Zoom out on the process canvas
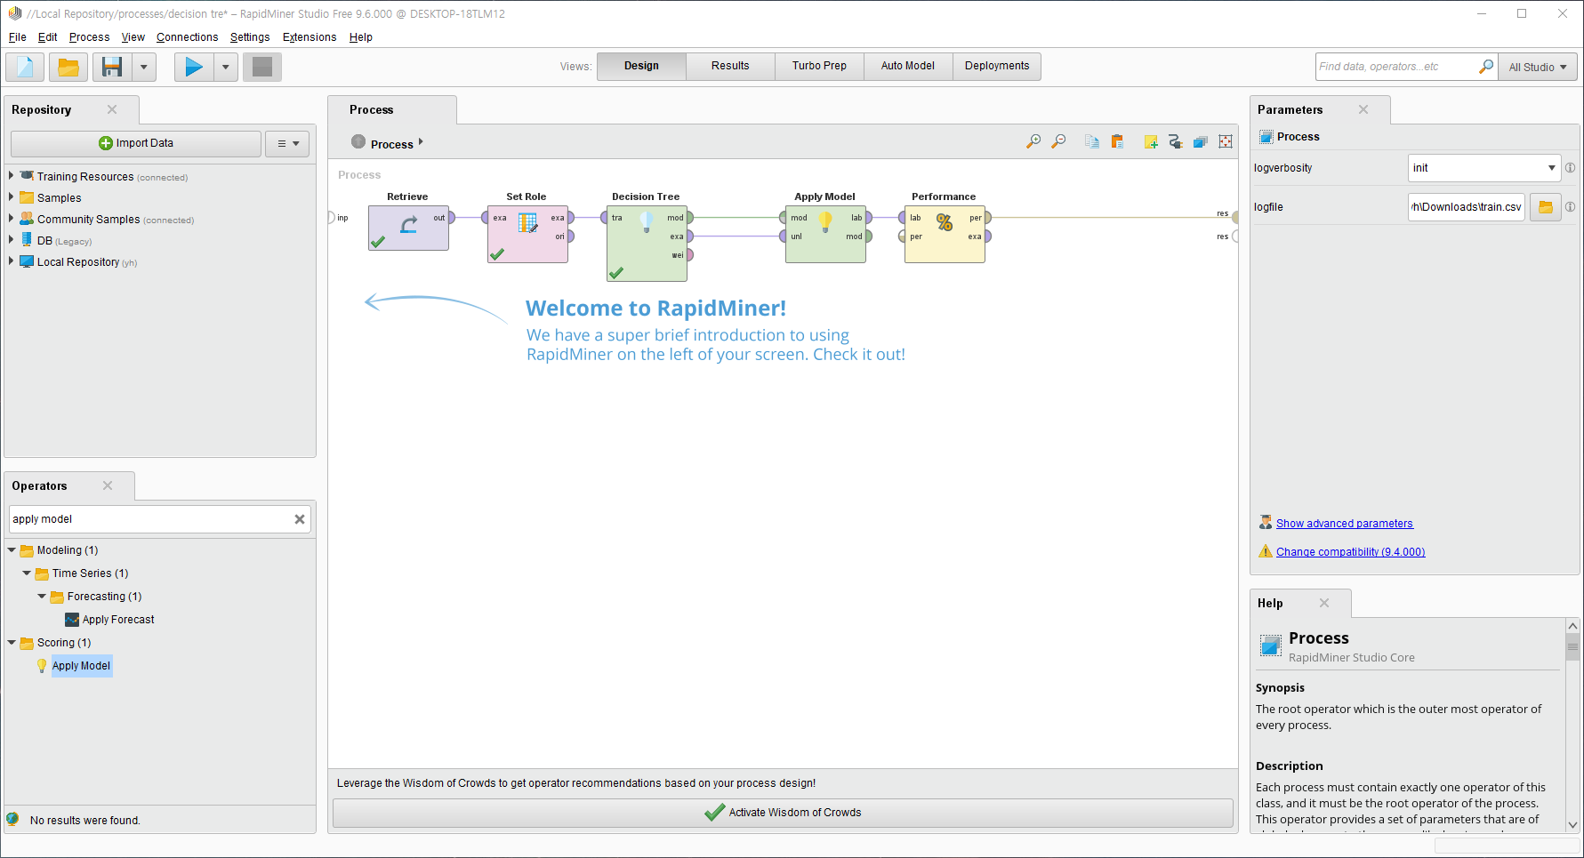Viewport: 1584px width, 858px height. tap(1058, 141)
